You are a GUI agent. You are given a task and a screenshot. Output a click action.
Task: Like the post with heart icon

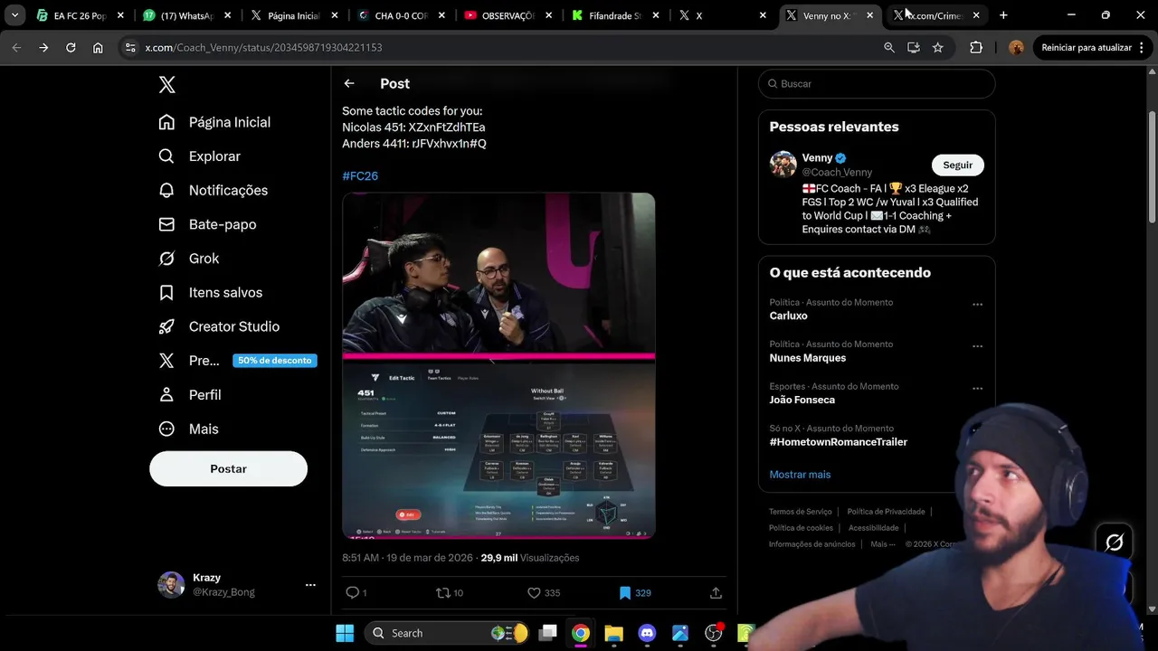[x=534, y=593]
